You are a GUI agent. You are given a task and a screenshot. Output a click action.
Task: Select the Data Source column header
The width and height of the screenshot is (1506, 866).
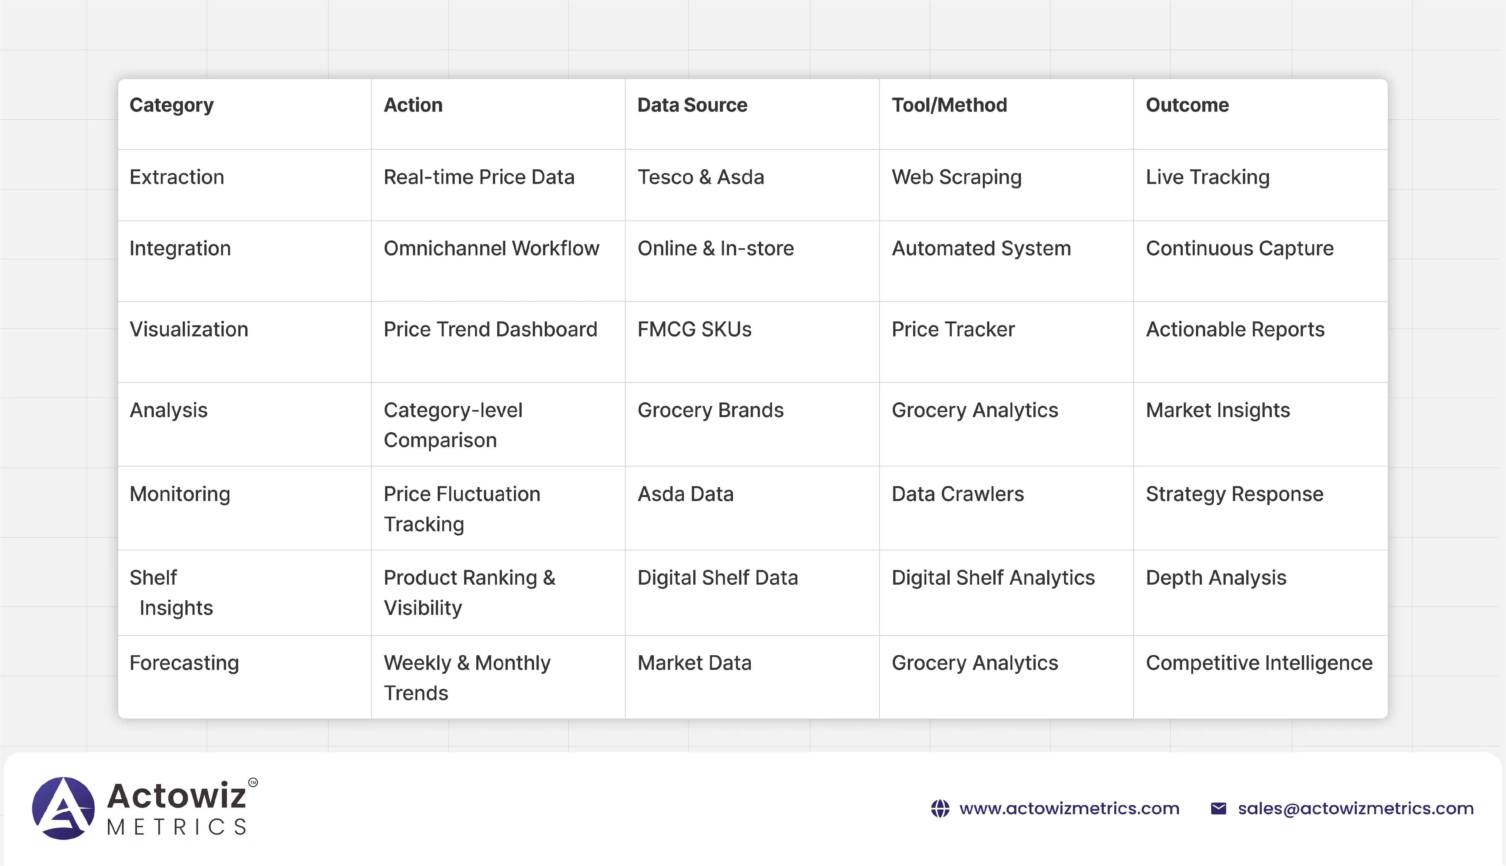pos(692,105)
